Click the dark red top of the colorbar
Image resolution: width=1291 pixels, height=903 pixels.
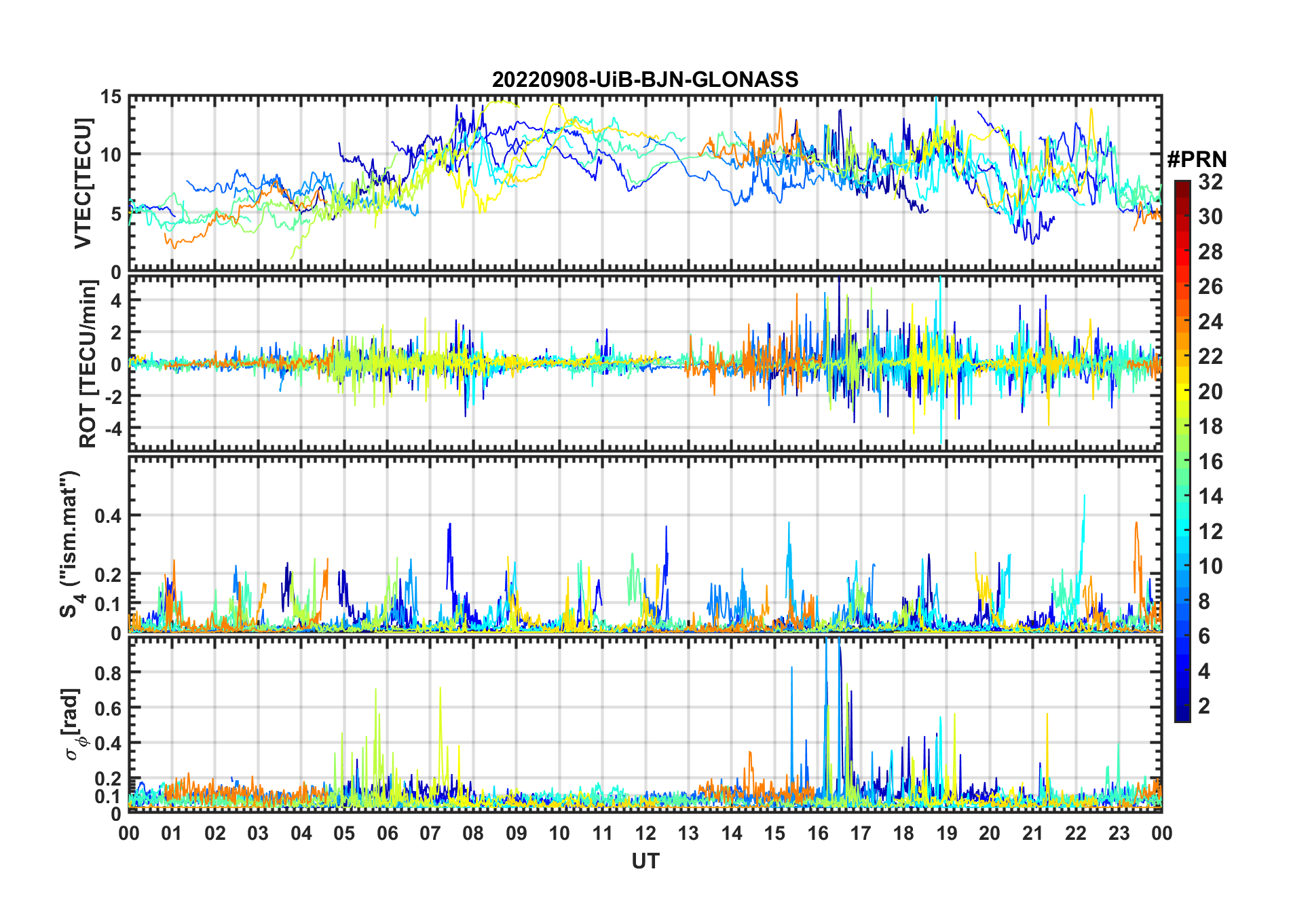1182,185
